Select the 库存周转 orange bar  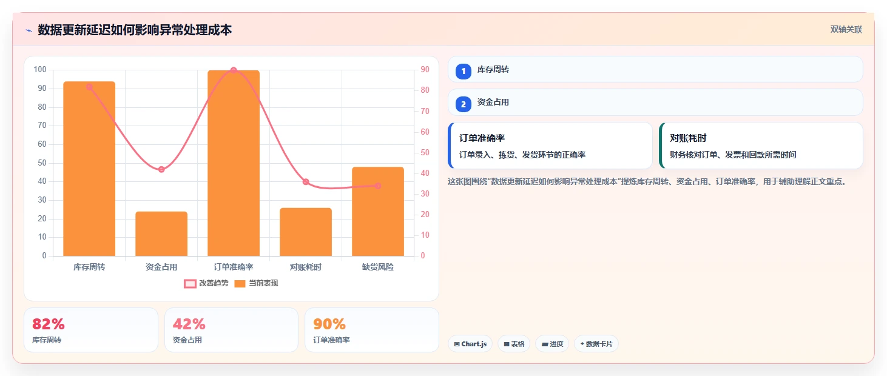pyautogui.click(x=89, y=169)
